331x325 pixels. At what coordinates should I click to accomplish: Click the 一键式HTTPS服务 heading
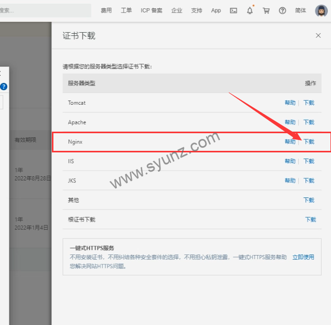tap(92, 248)
